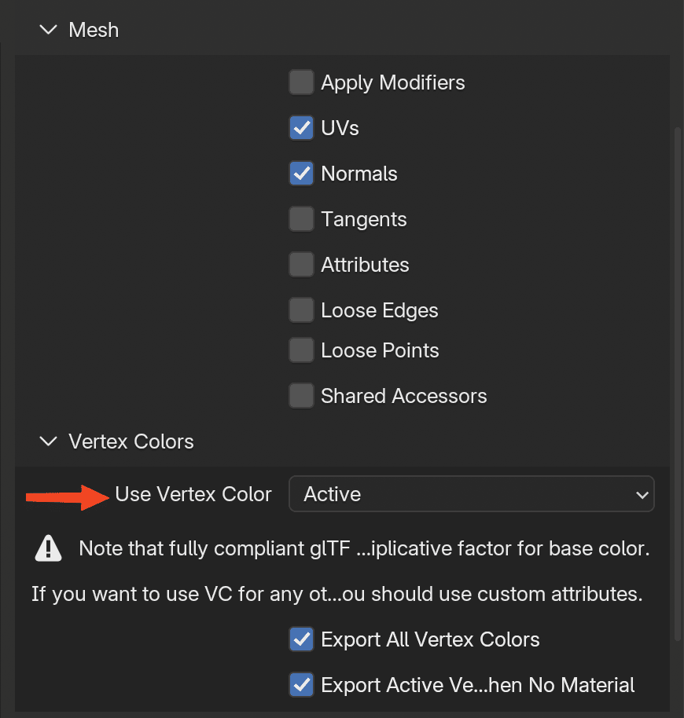Screen dimensions: 684x718
Task: Enable the Tangents checkbox
Action: pyautogui.click(x=301, y=218)
